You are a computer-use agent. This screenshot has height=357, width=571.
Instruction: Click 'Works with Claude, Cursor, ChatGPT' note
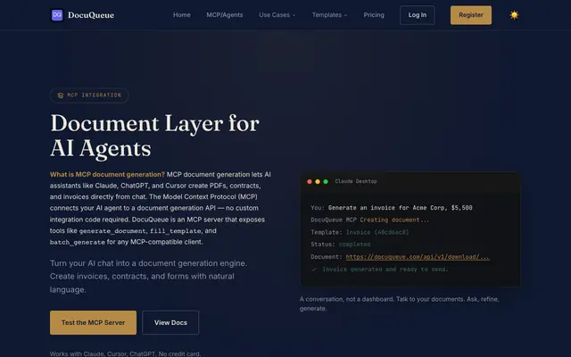pos(125,353)
